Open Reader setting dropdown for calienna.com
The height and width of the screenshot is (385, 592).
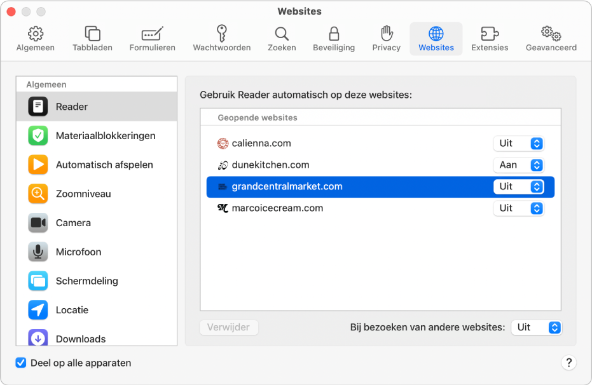[518, 144]
